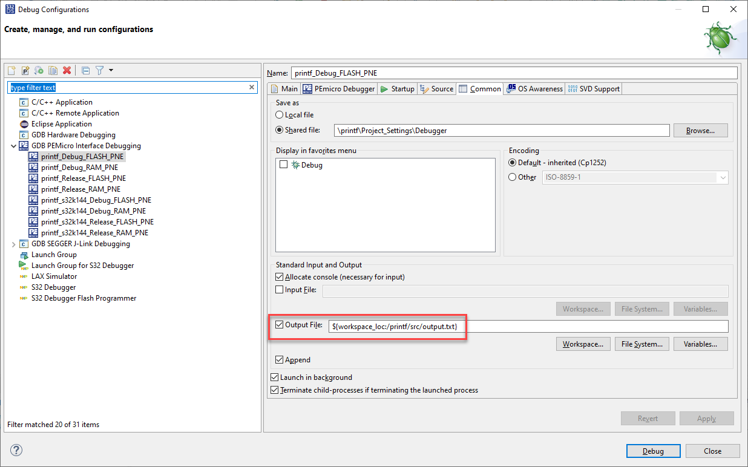
Task: Expand GDB SEGGER J-Link Debugging
Action: (13, 243)
